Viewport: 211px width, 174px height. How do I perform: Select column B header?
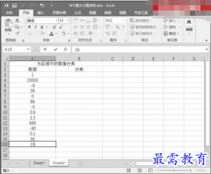[x=79, y=59]
